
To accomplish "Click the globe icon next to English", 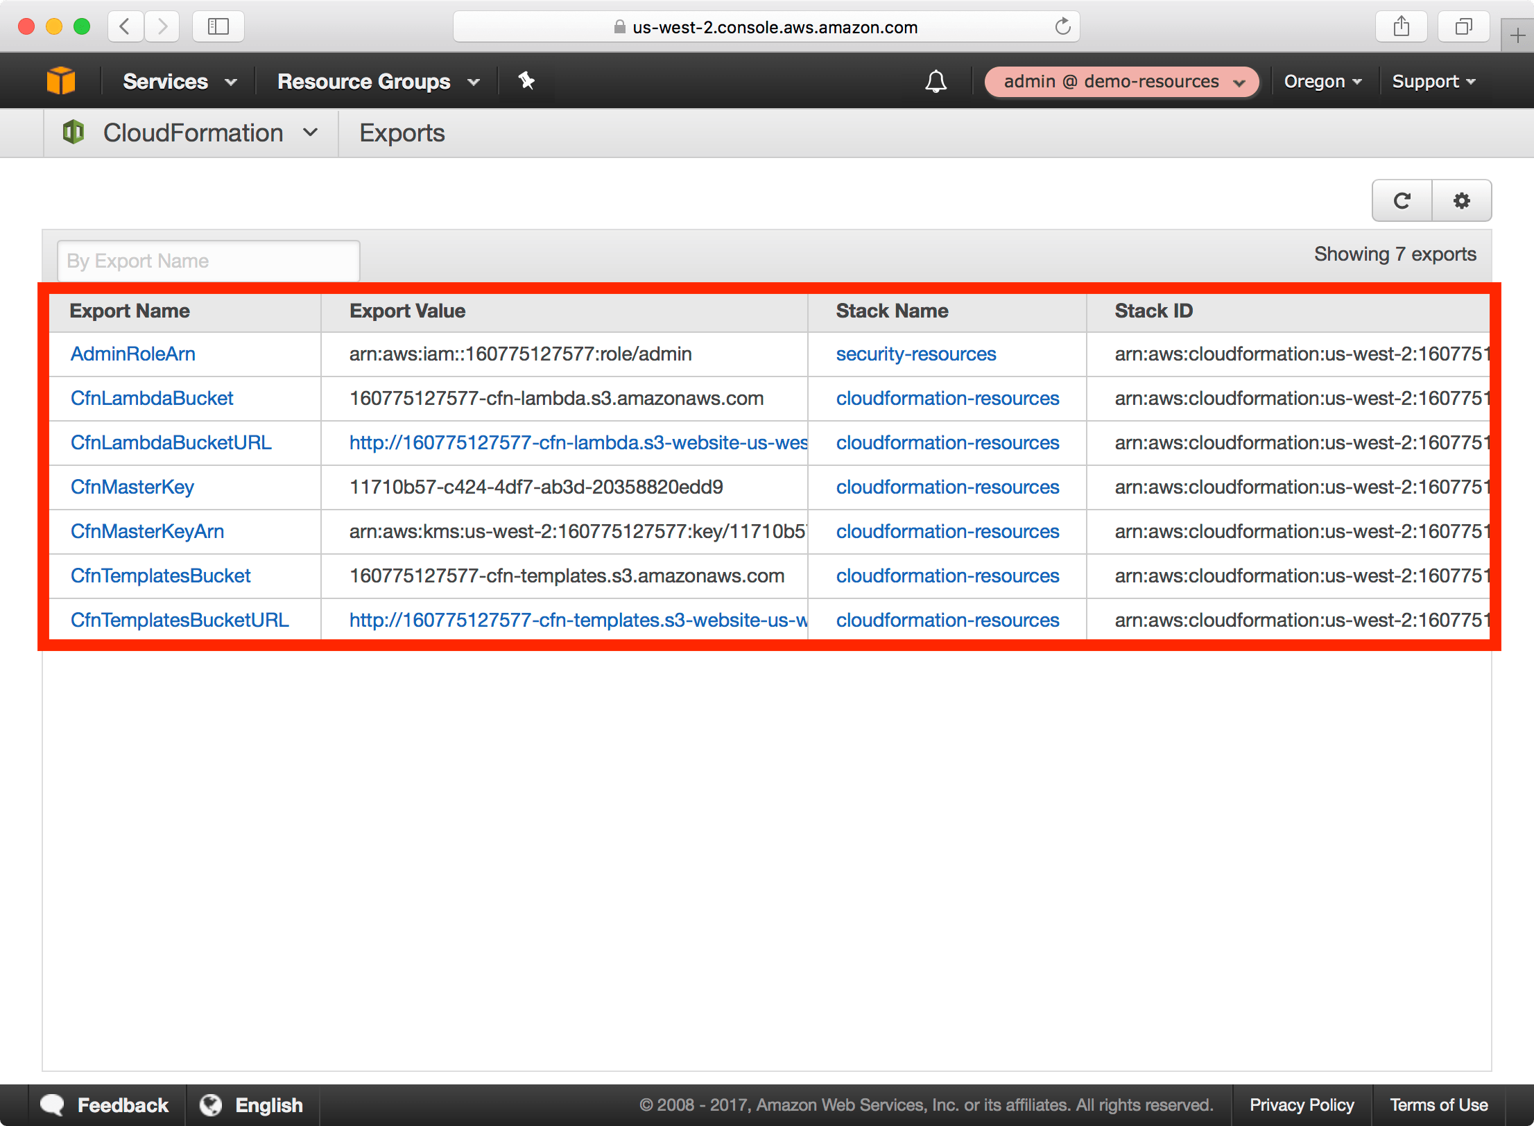I will click(210, 1104).
